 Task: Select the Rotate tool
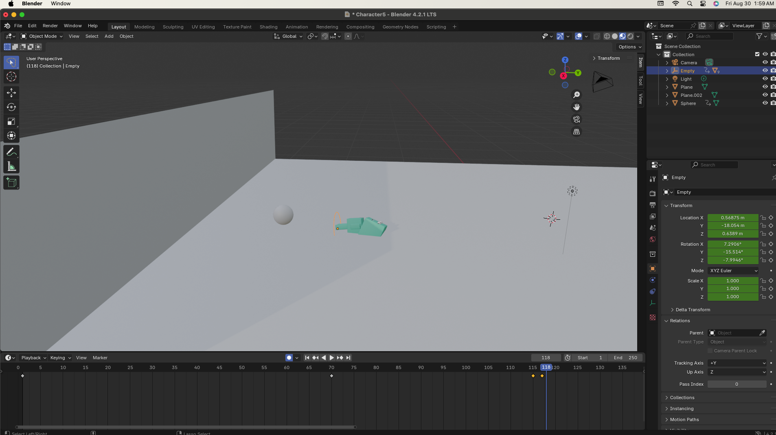[x=11, y=107]
